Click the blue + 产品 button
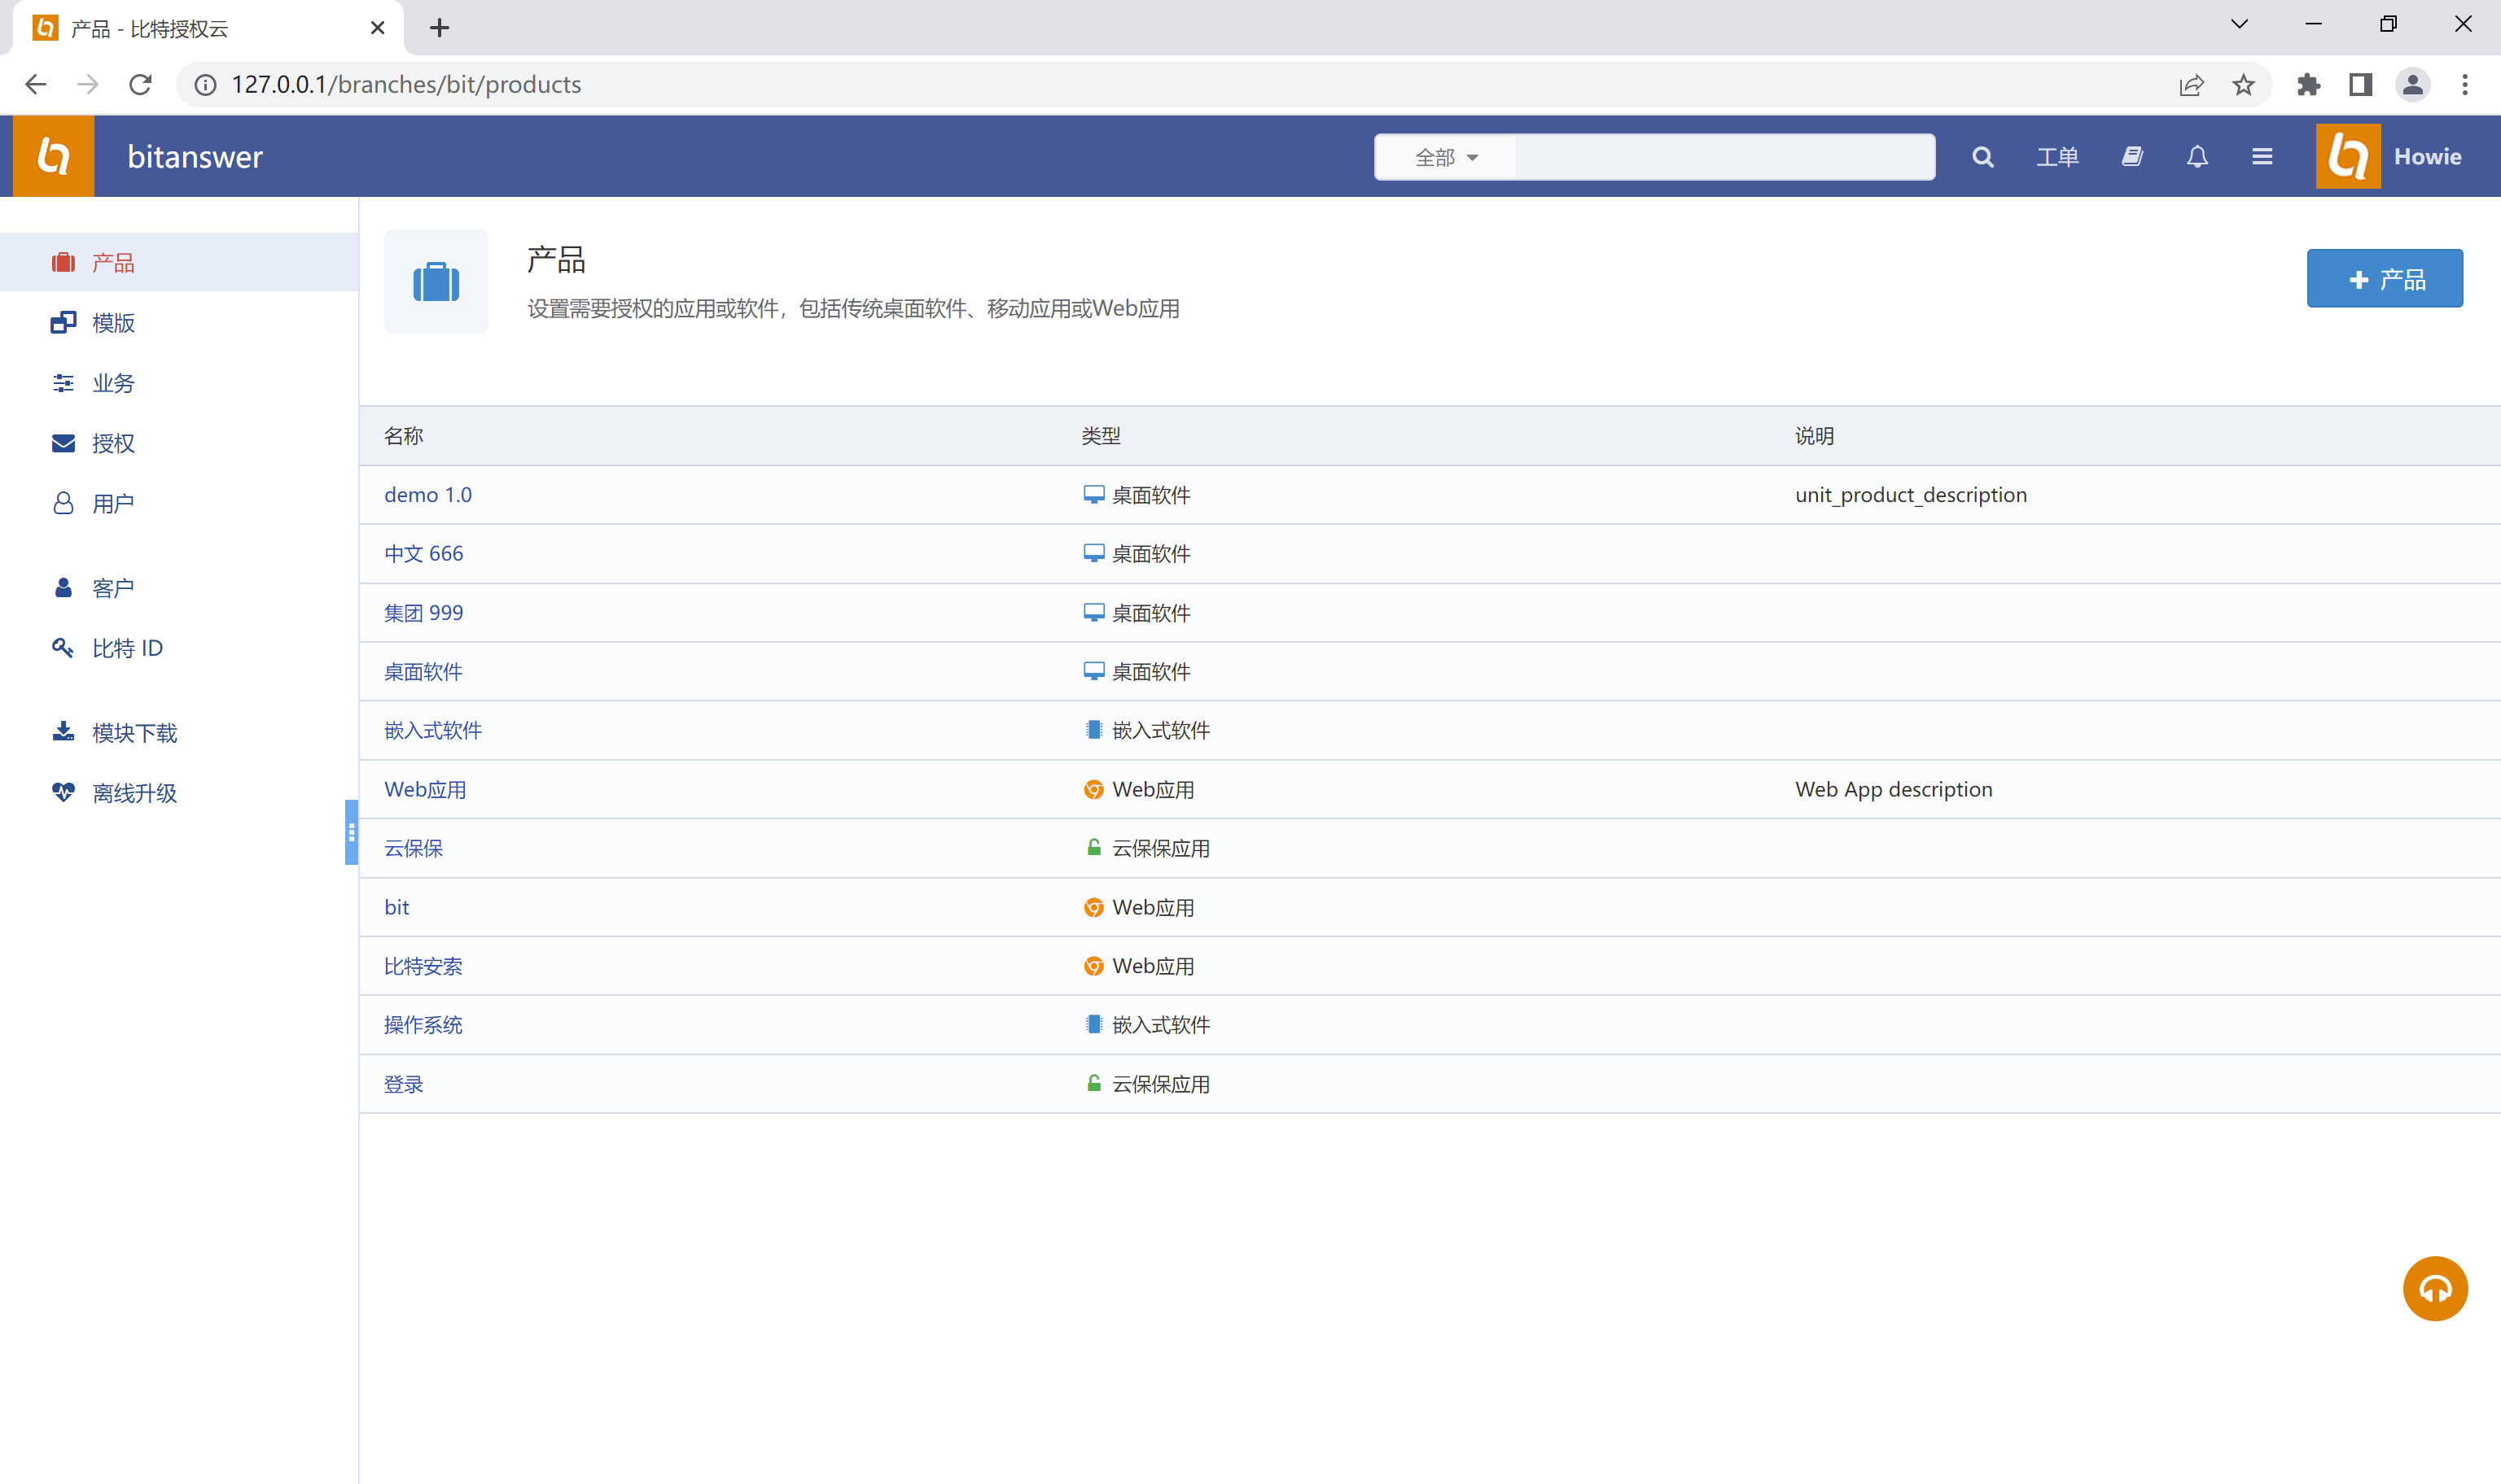Screen dimensions: 2501x1484 [x=2384, y=279]
